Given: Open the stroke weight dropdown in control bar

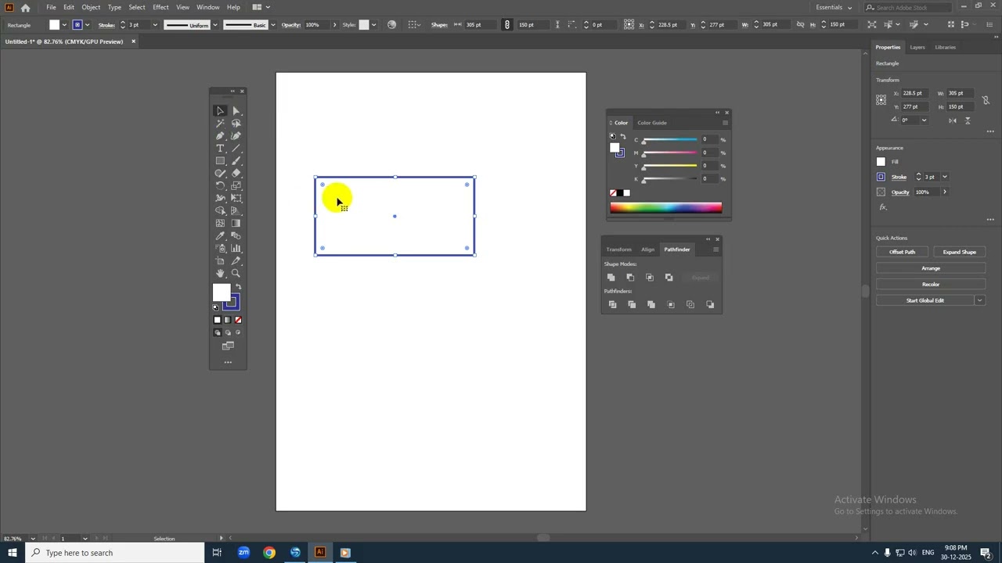Looking at the screenshot, I should tap(155, 25).
